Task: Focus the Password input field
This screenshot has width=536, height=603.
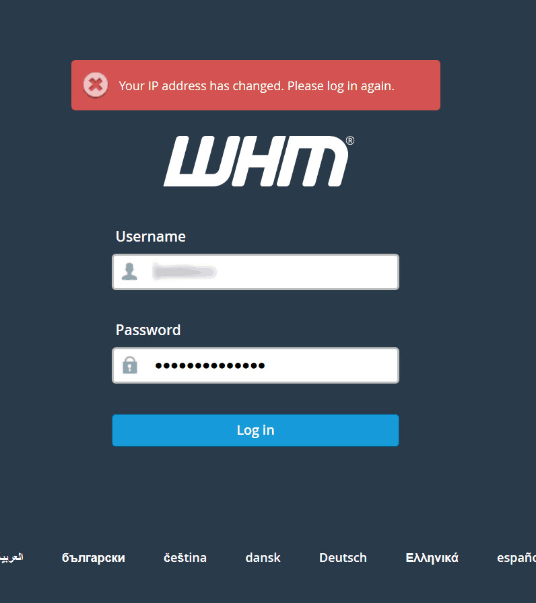Action: coord(255,365)
